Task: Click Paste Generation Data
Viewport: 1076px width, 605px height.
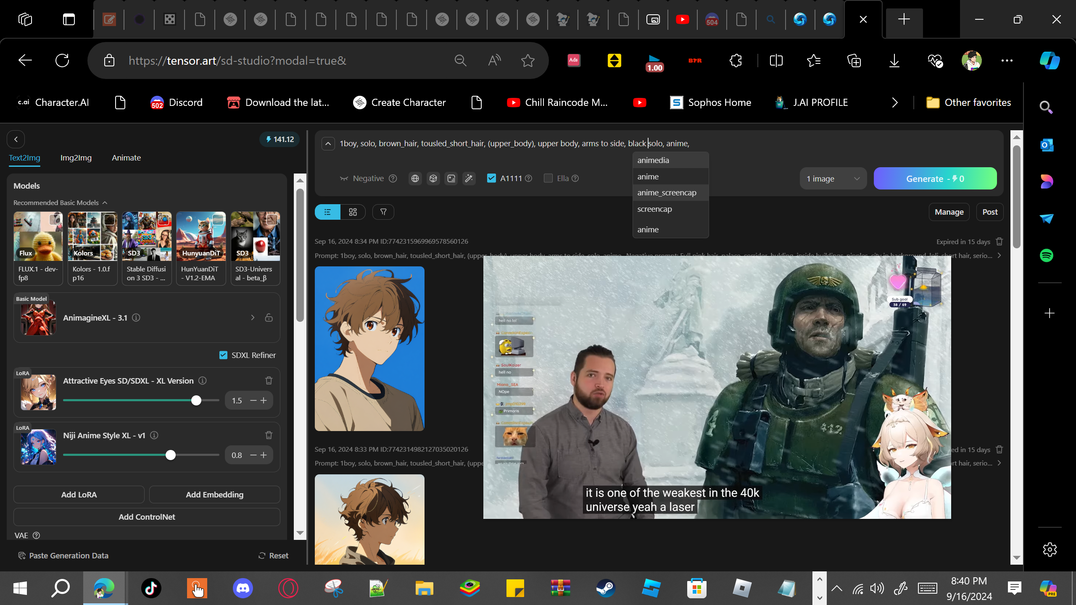Action: [x=63, y=556]
